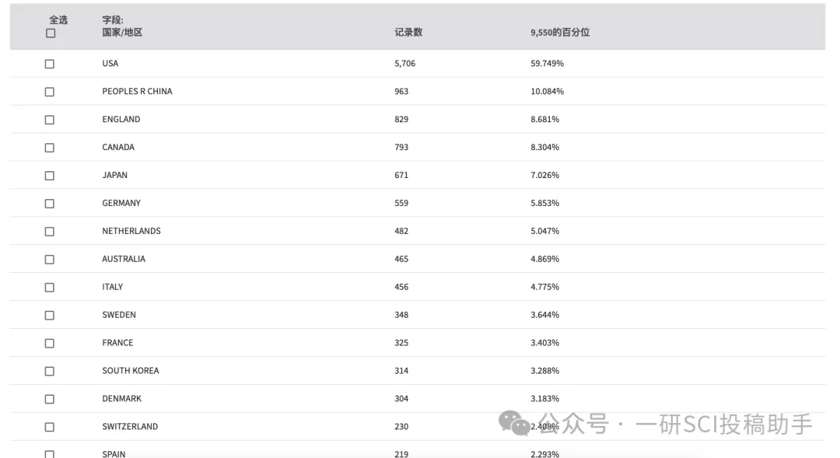Tick the NETHERLANDS checkbox
Image resolution: width=840 pixels, height=458 pixels.
[49, 231]
